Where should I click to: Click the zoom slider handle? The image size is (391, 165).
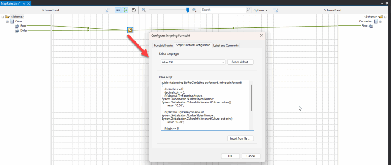(187, 10)
